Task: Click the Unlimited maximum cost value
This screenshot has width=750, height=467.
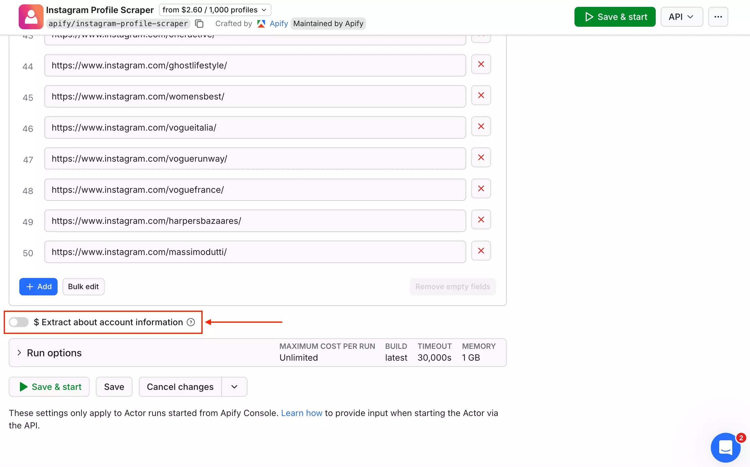Action: [298, 358]
